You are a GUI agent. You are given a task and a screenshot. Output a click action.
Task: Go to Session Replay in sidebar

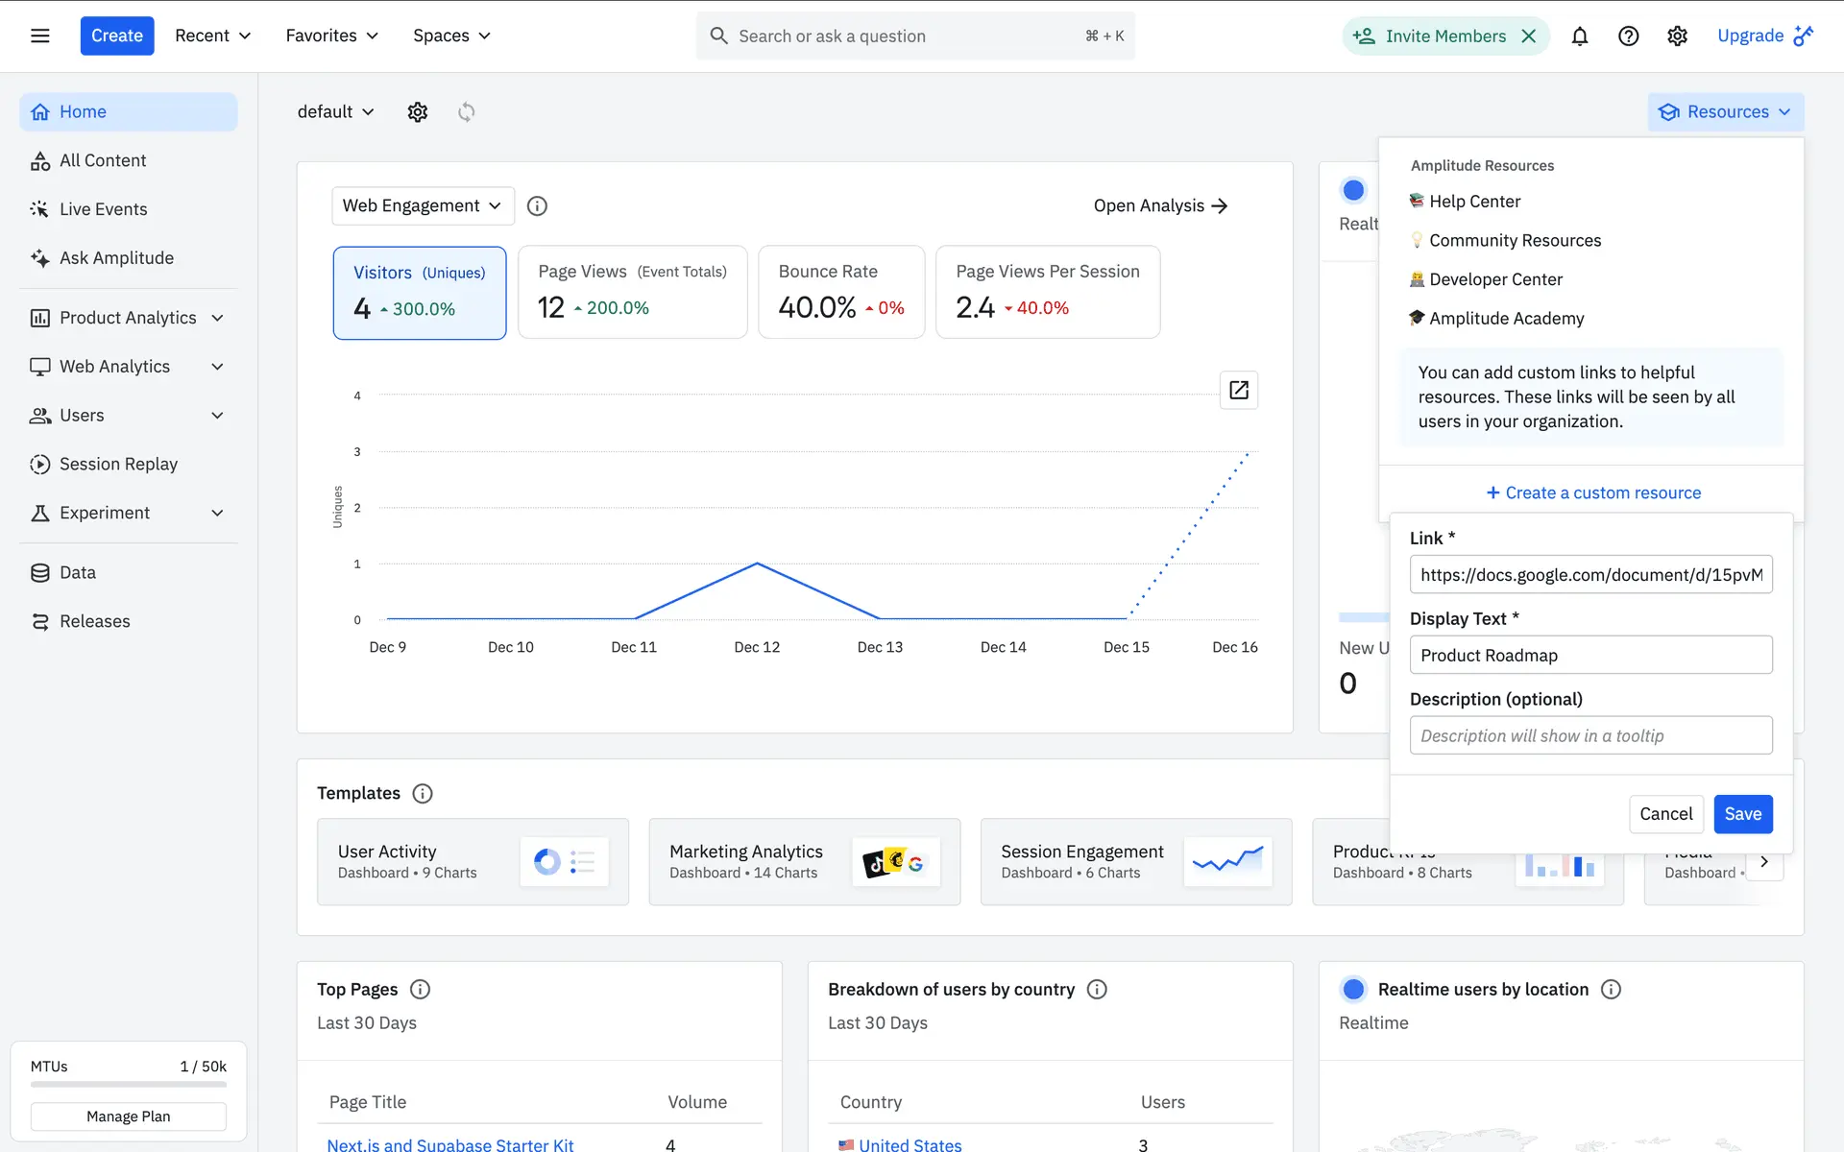coord(118,464)
